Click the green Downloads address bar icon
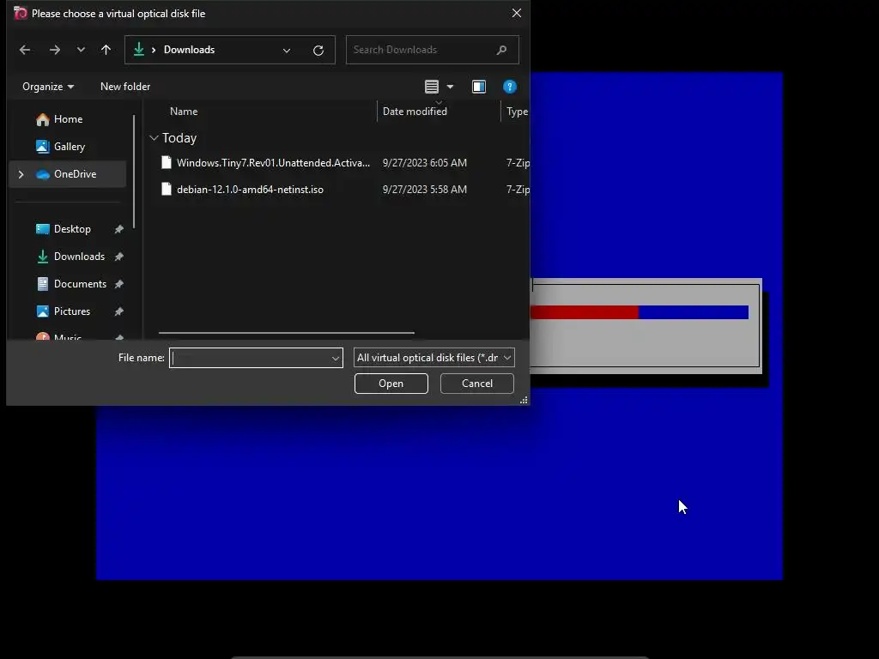Image resolution: width=879 pixels, height=659 pixels. (138, 50)
